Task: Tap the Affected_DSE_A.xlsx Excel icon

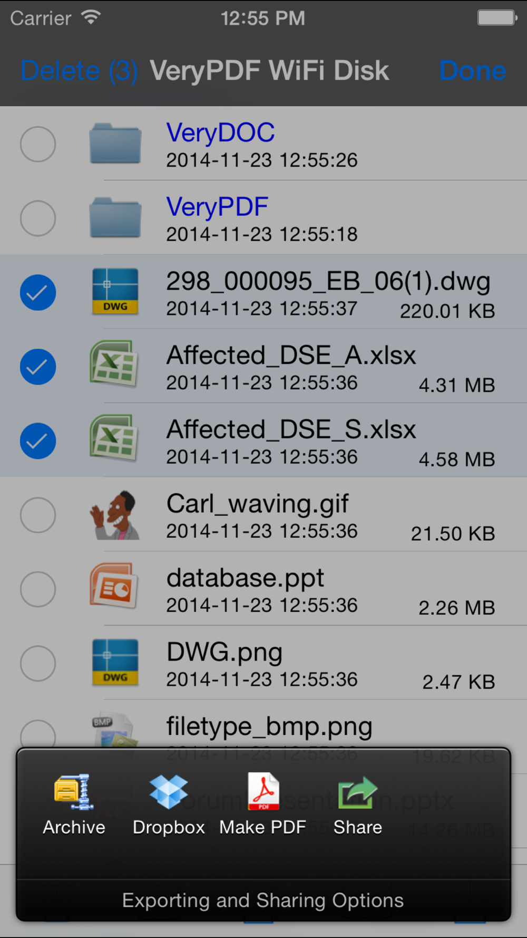Action: (114, 363)
